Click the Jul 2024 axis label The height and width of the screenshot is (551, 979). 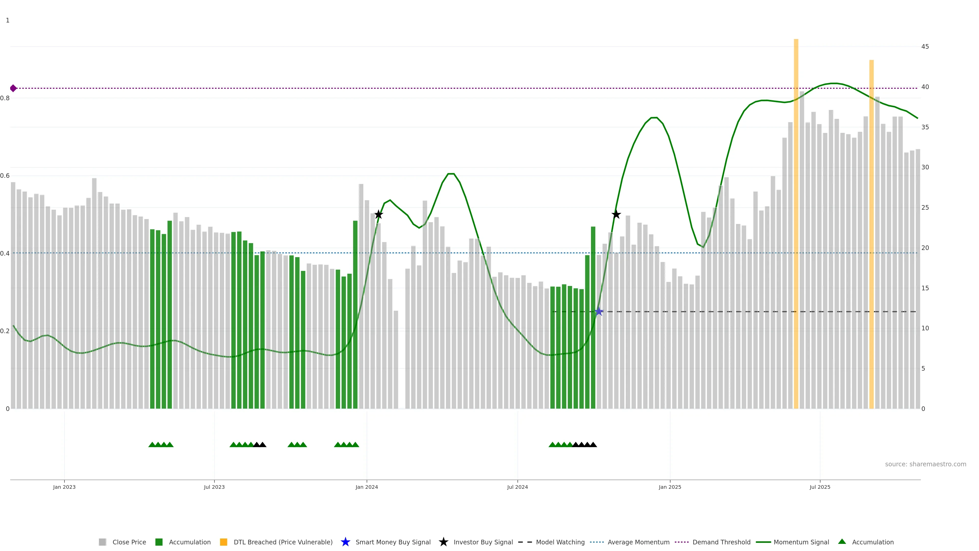coord(517,487)
